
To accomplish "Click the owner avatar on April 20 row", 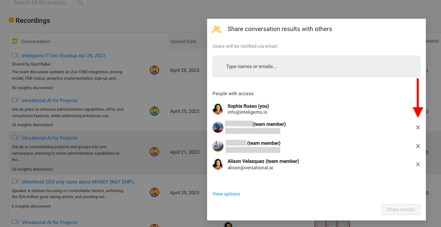I will [x=154, y=193].
